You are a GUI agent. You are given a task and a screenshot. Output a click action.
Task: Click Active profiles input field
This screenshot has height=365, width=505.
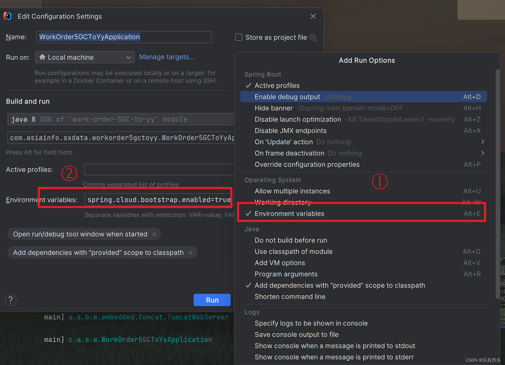[x=157, y=169]
